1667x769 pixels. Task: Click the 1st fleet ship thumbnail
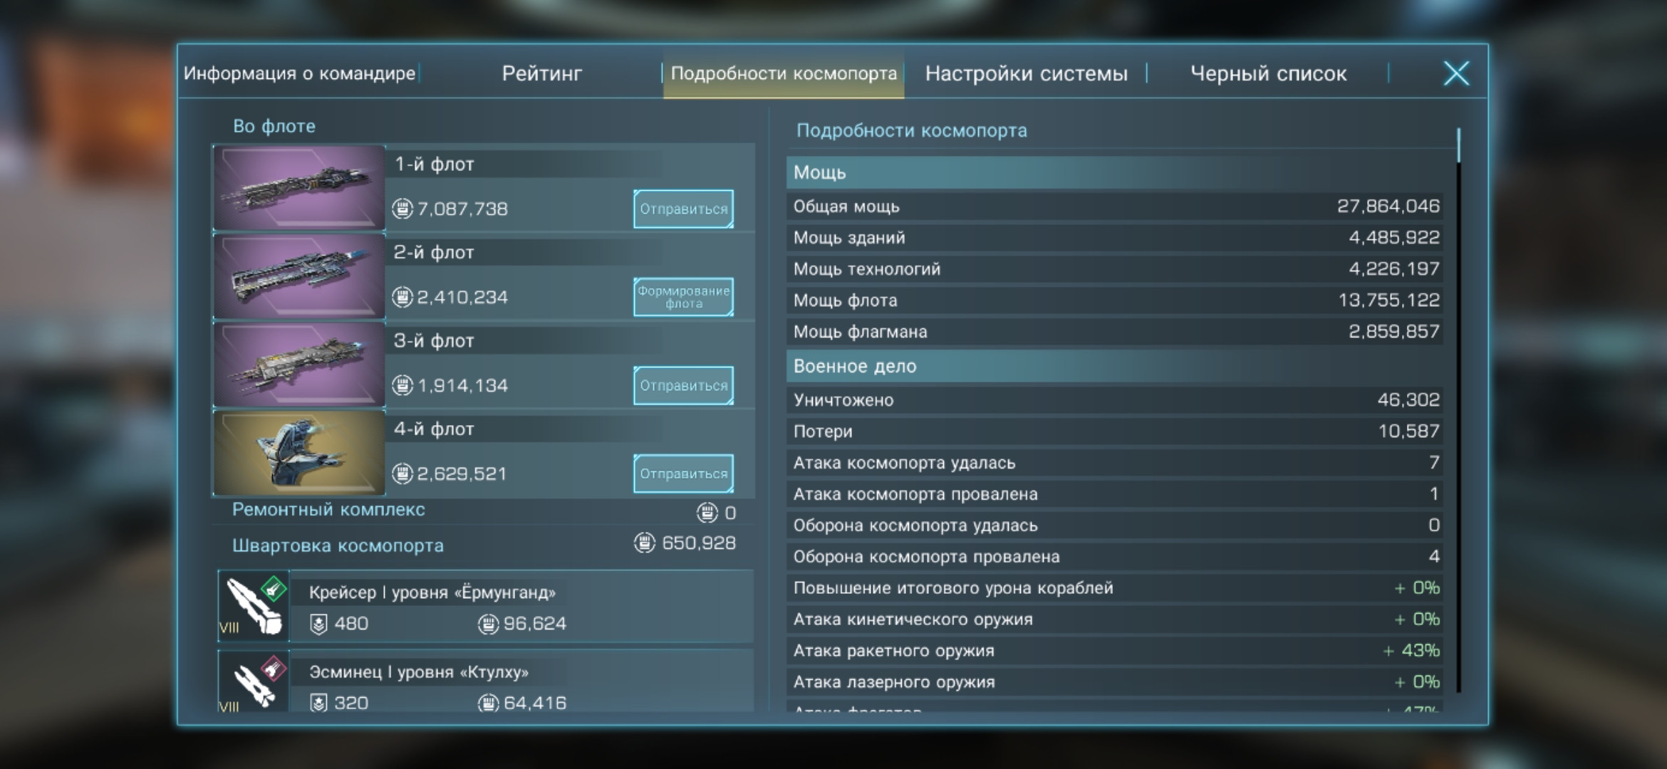click(x=299, y=187)
